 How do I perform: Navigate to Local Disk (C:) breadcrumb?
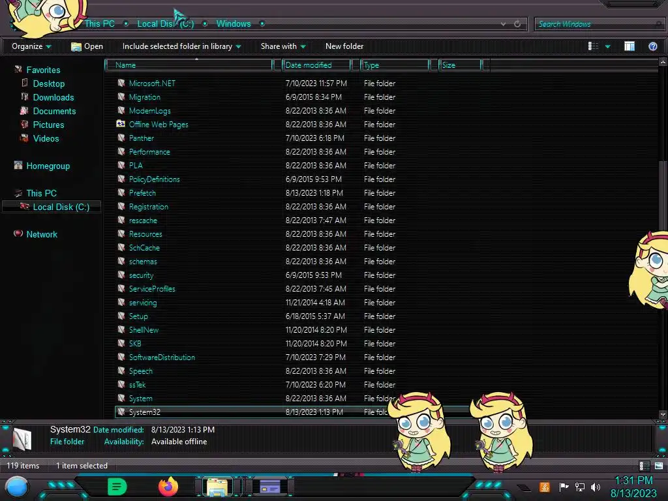165,24
